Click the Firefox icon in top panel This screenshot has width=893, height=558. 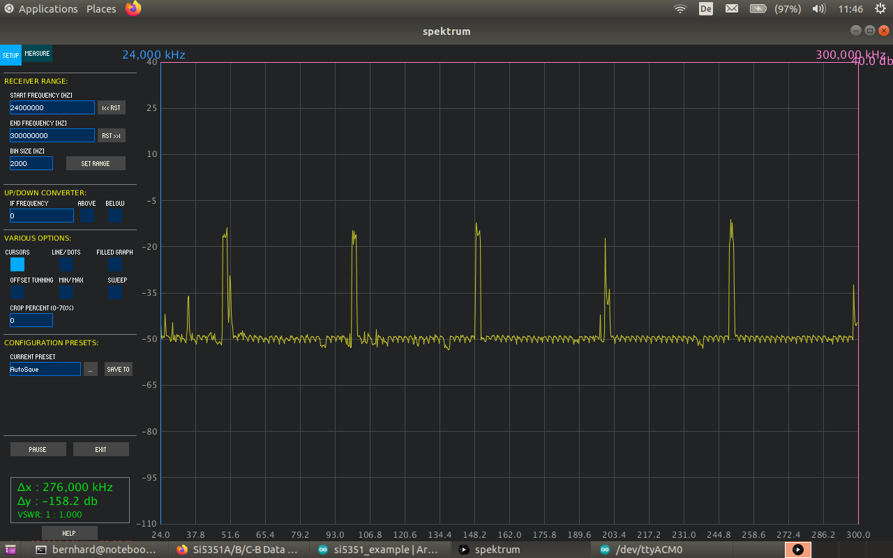pos(133,8)
